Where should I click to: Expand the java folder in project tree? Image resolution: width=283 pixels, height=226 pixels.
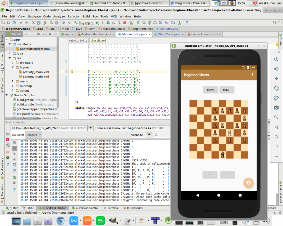pos(10,53)
